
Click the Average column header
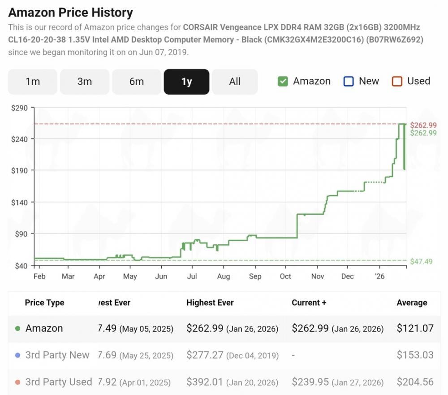(412, 303)
